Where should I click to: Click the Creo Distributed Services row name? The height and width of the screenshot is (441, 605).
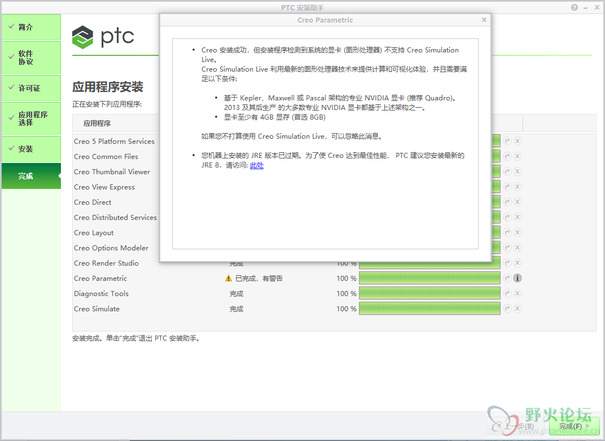pos(115,218)
